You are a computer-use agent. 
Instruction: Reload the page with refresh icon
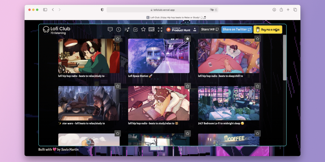[216, 10]
